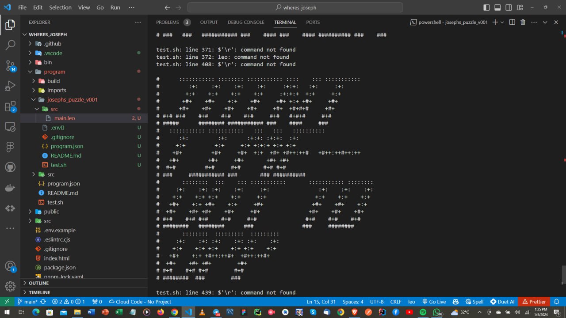Maximize terminal panel size chevron

[x=545, y=22]
